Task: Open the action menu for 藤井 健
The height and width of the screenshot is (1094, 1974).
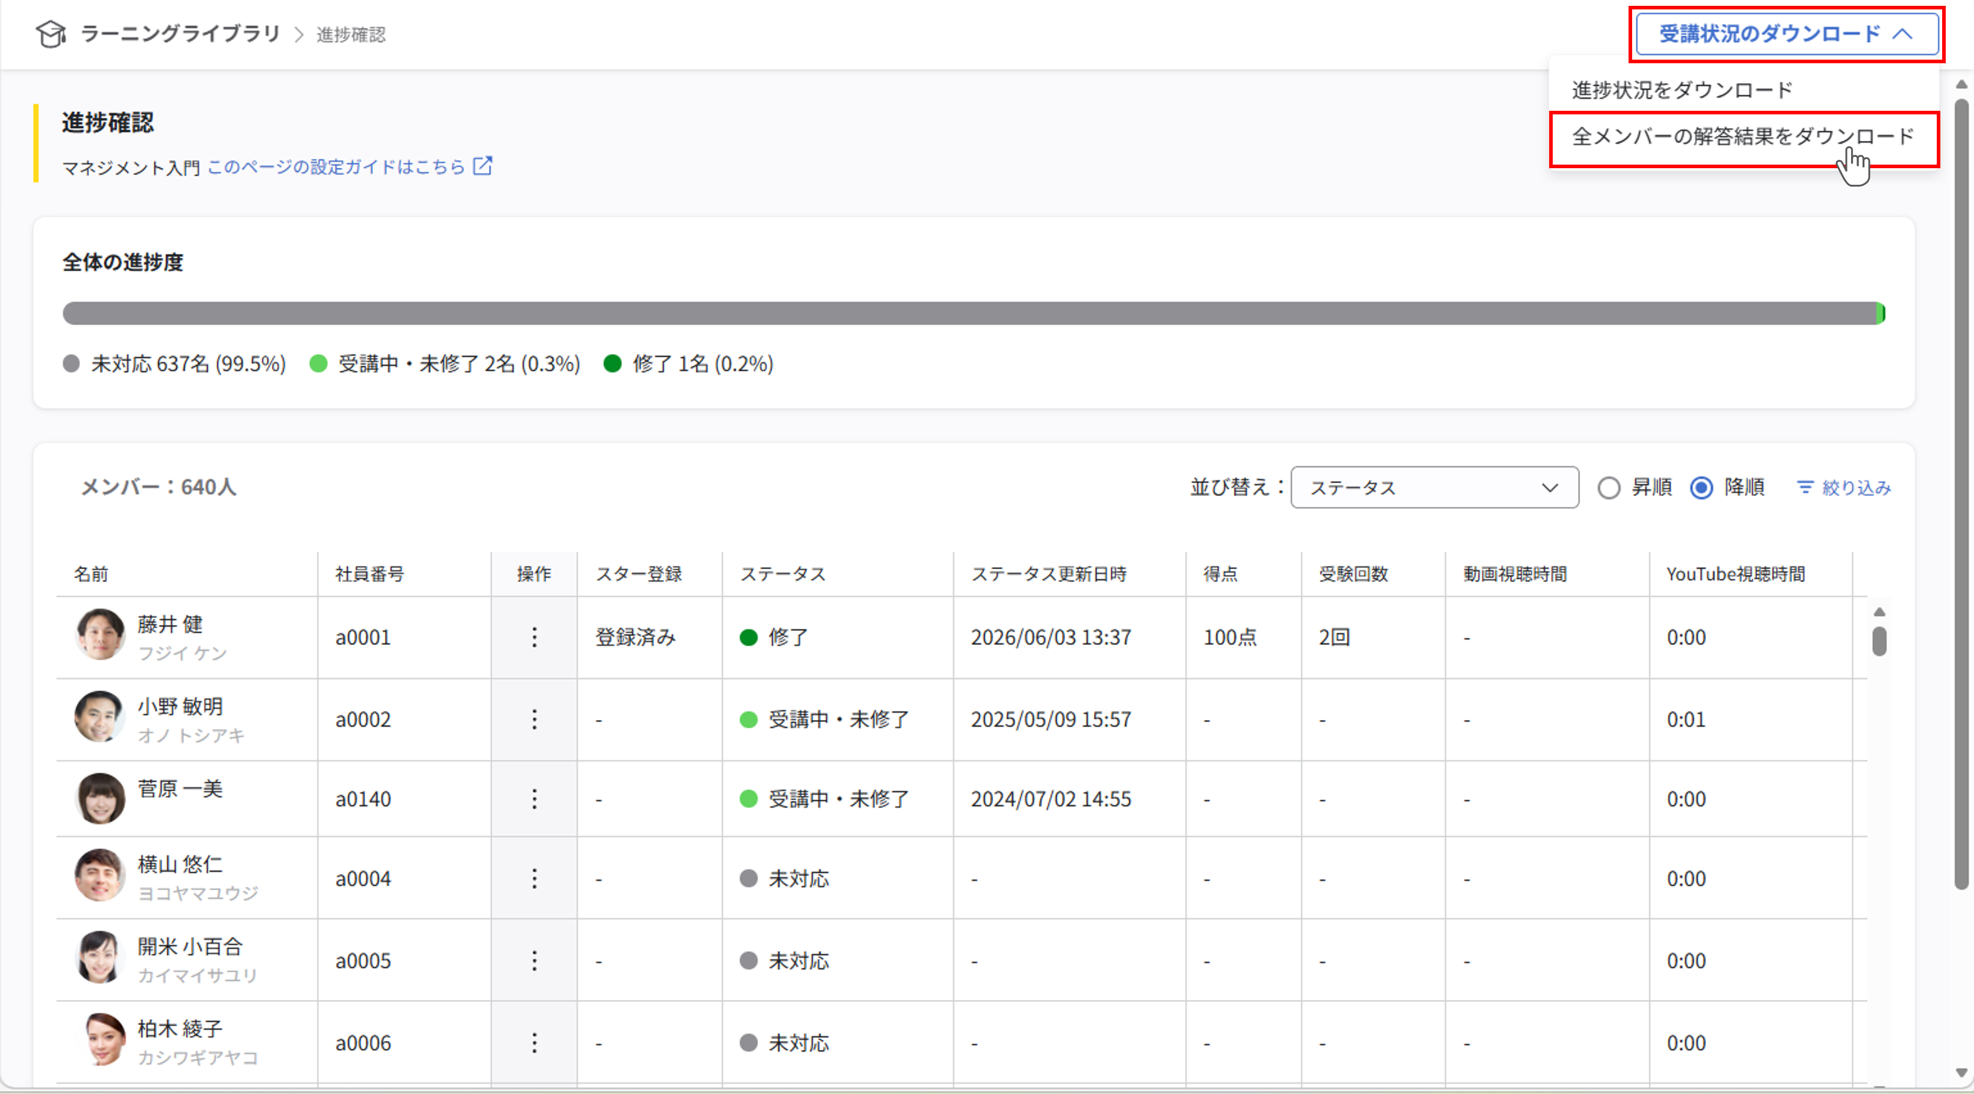Action: [534, 636]
